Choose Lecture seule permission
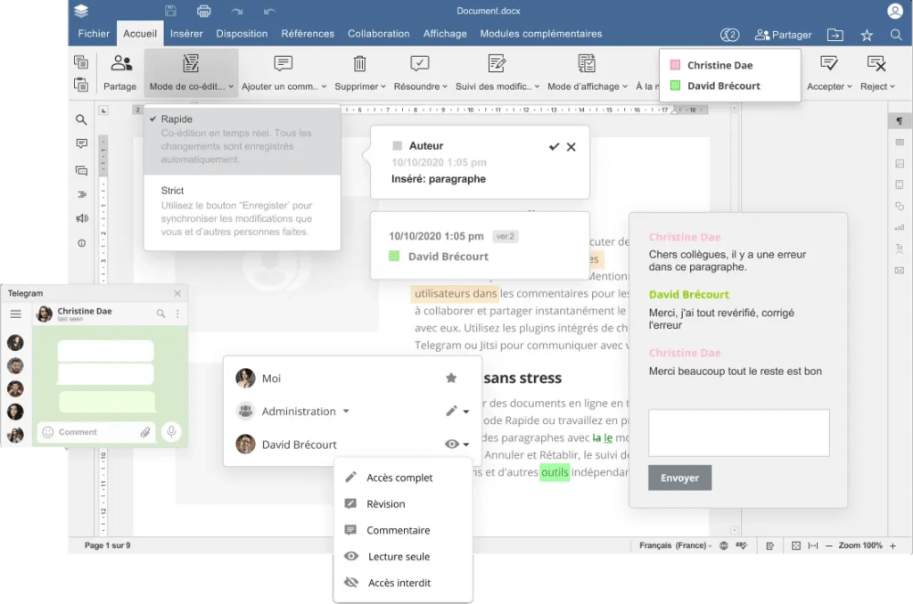This screenshot has width=913, height=604. [x=403, y=556]
